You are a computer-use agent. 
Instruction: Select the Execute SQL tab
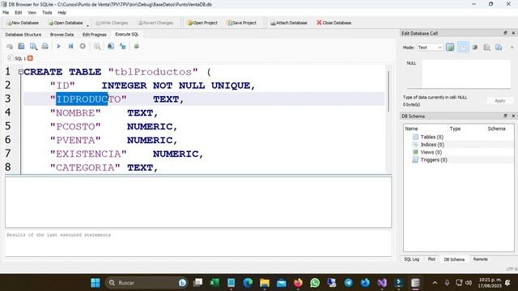click(127, 34)
